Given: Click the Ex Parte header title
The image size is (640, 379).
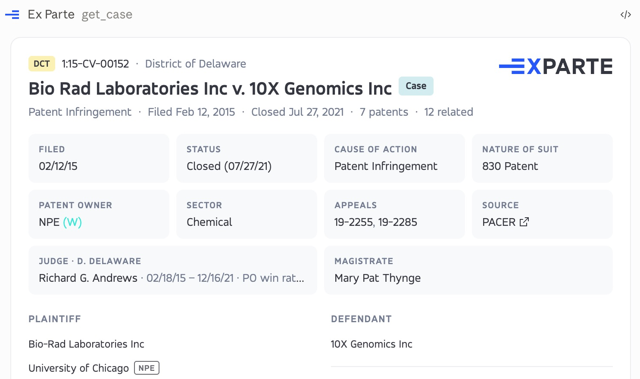Looking at the screenshot, I should 51,15.
